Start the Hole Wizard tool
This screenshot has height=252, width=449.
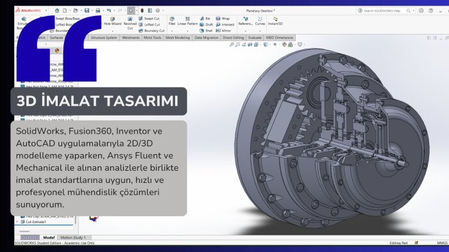[x=112, y=21]
